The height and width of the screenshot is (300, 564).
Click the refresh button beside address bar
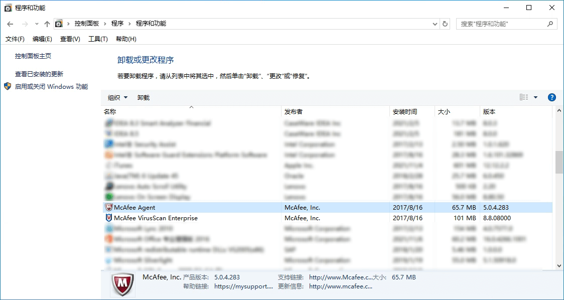(445, 24)
